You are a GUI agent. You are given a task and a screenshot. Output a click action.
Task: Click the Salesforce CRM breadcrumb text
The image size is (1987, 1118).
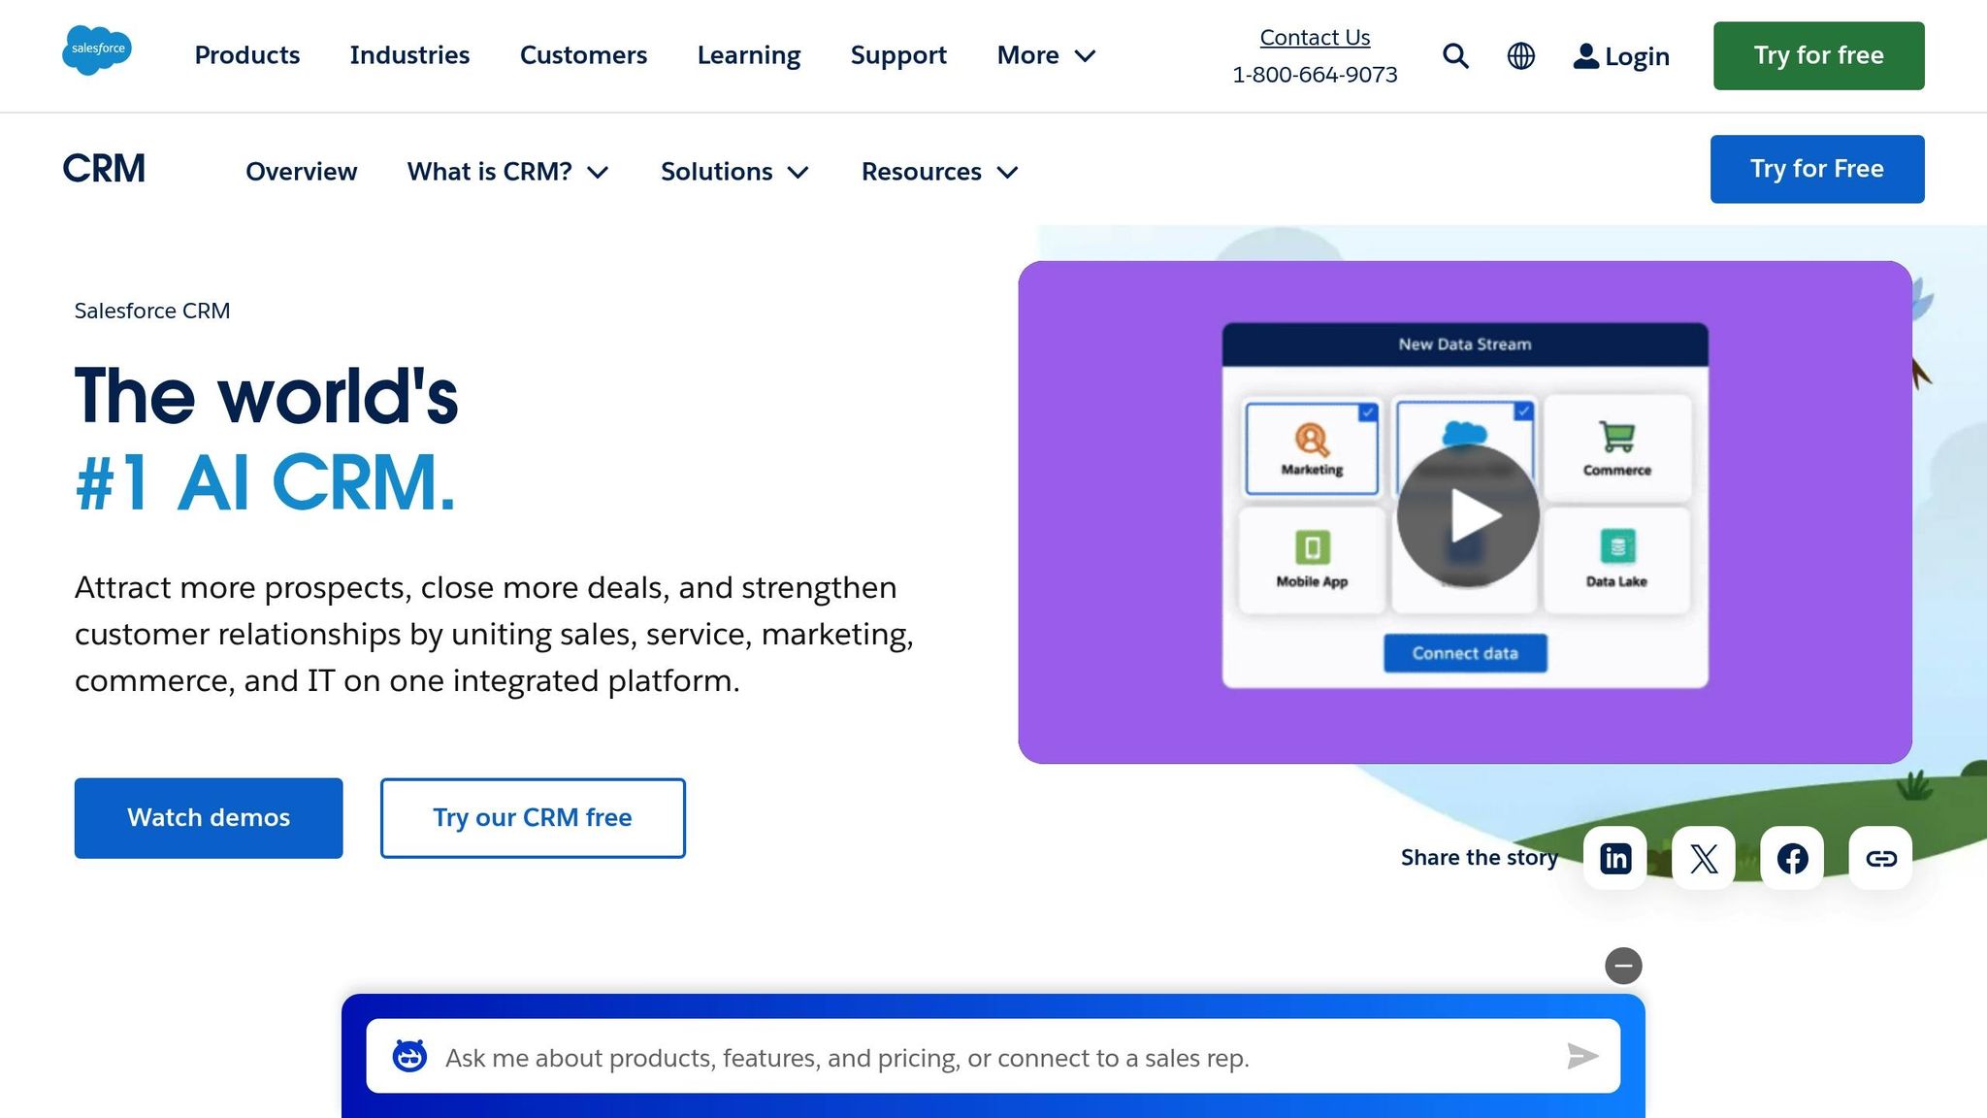click(x=152, y=311)
